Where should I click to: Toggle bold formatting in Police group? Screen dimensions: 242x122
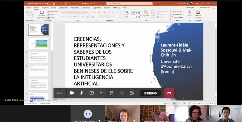63,17
